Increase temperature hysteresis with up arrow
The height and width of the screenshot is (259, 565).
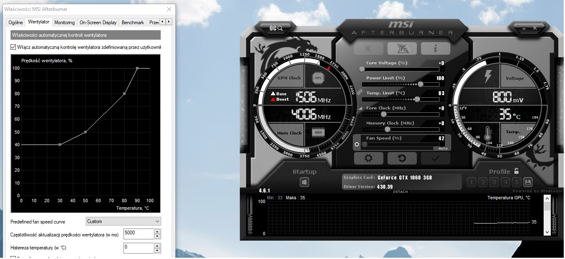[157, 246]
